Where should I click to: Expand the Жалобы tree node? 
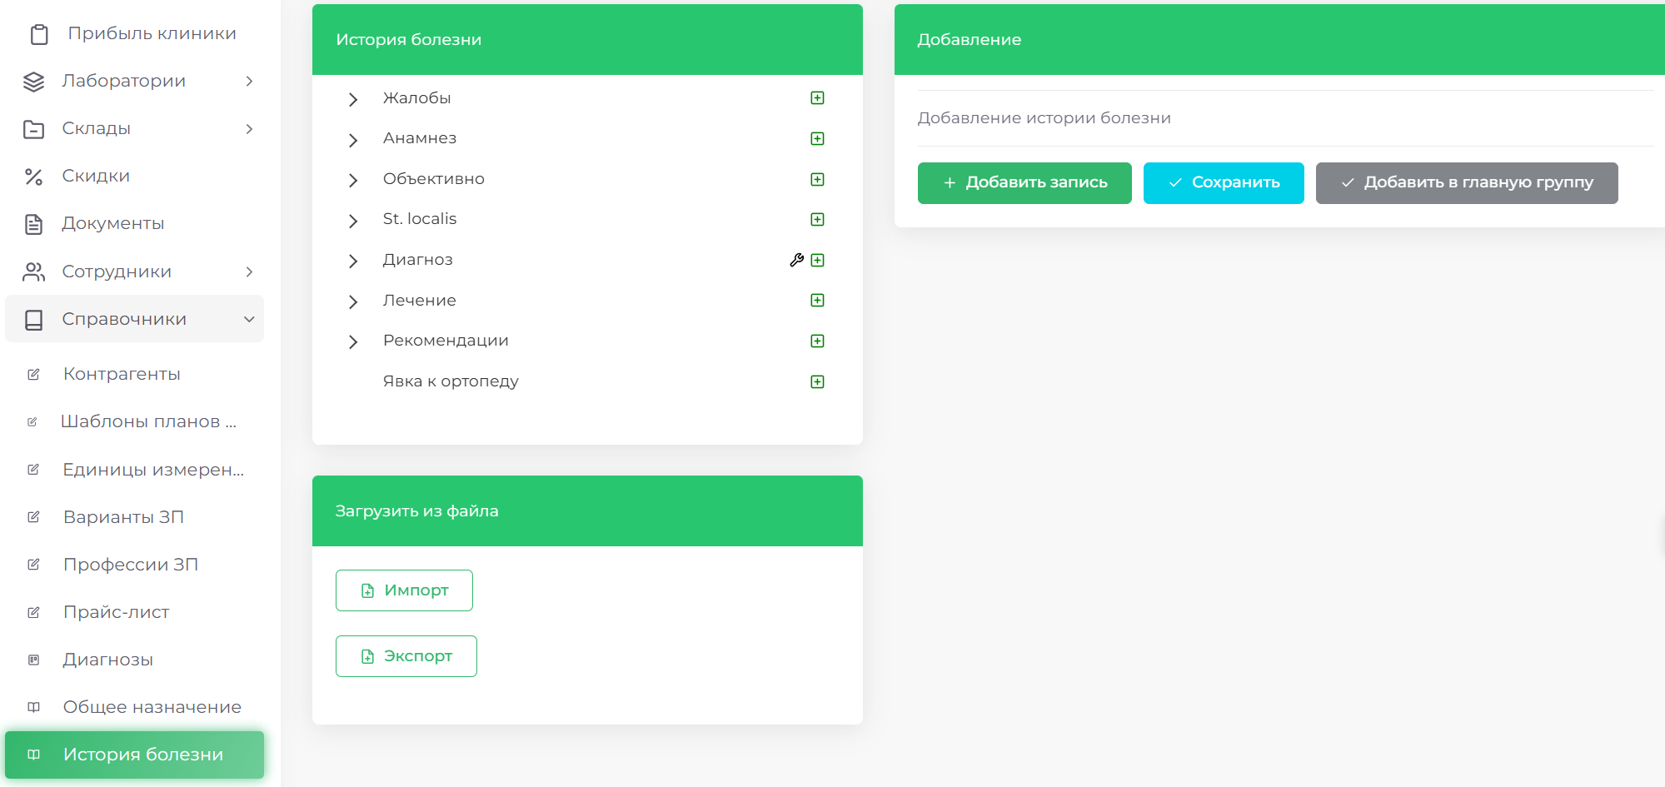(353, 99)
